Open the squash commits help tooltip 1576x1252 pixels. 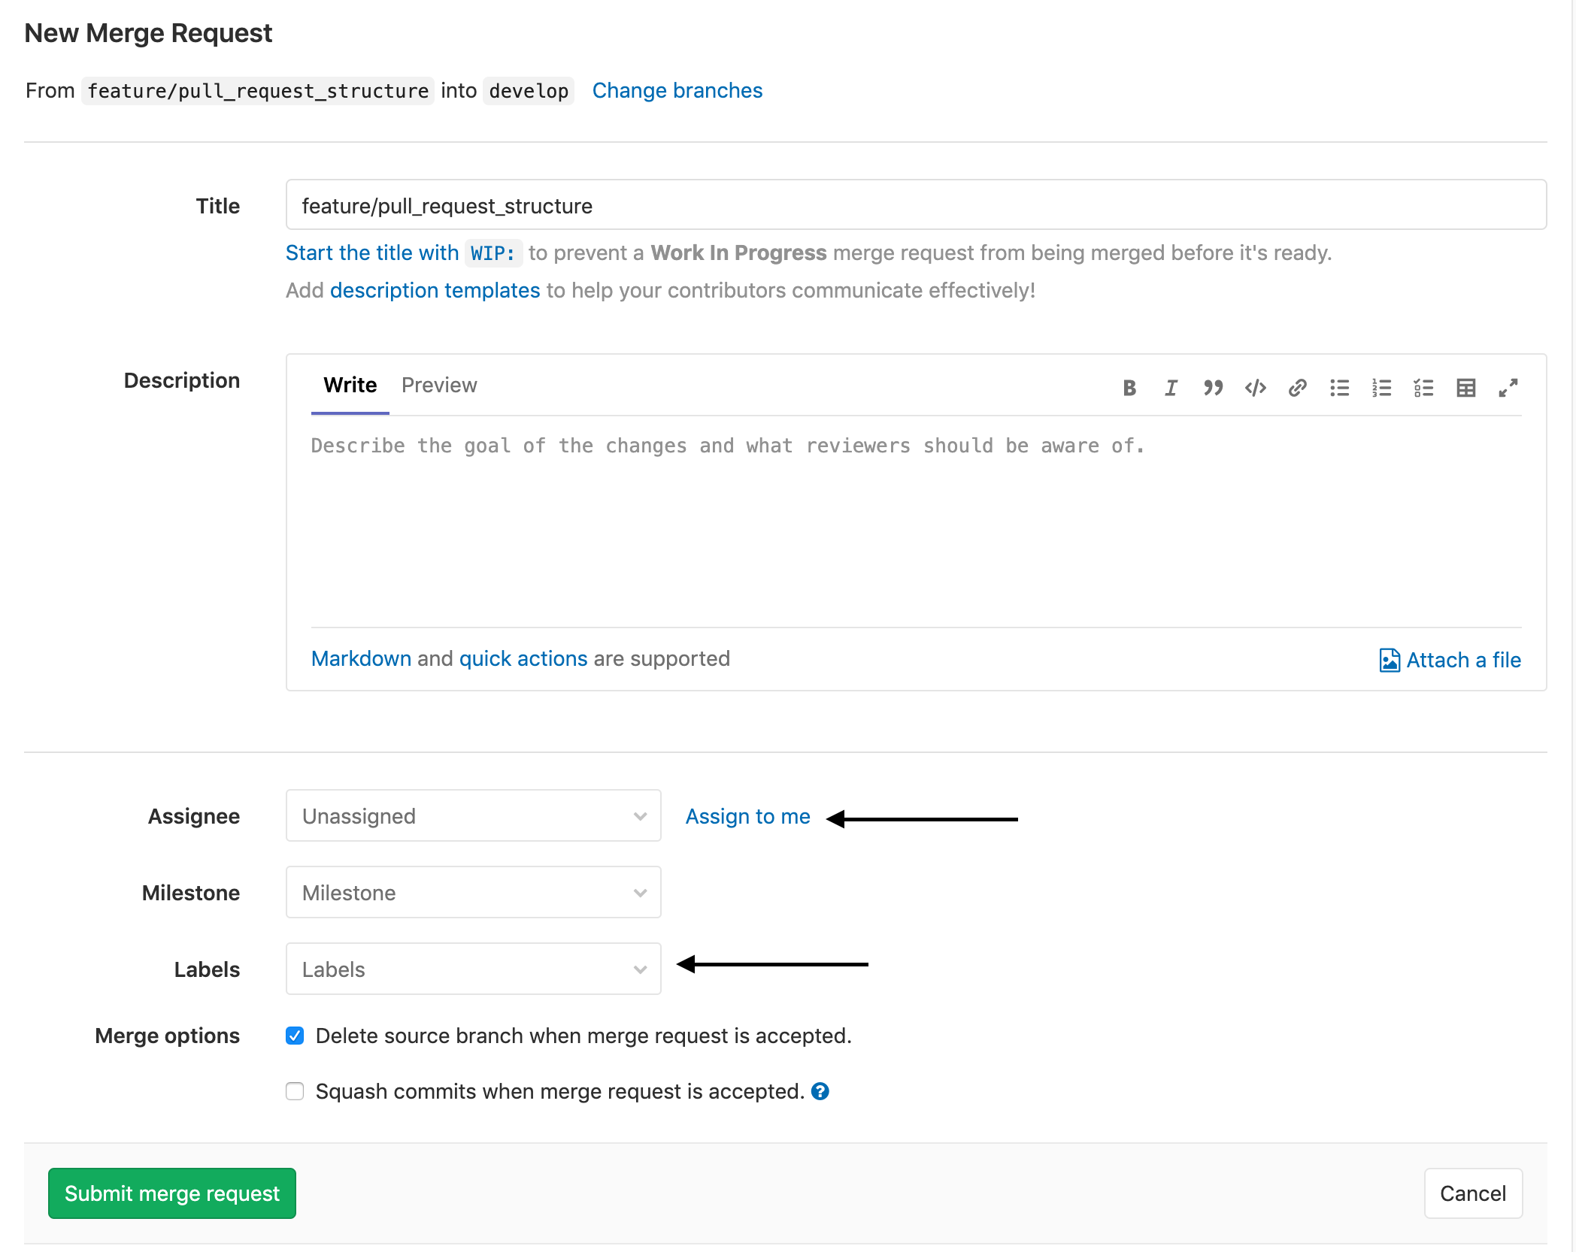pyautogui.click(x=820, y=1091)
